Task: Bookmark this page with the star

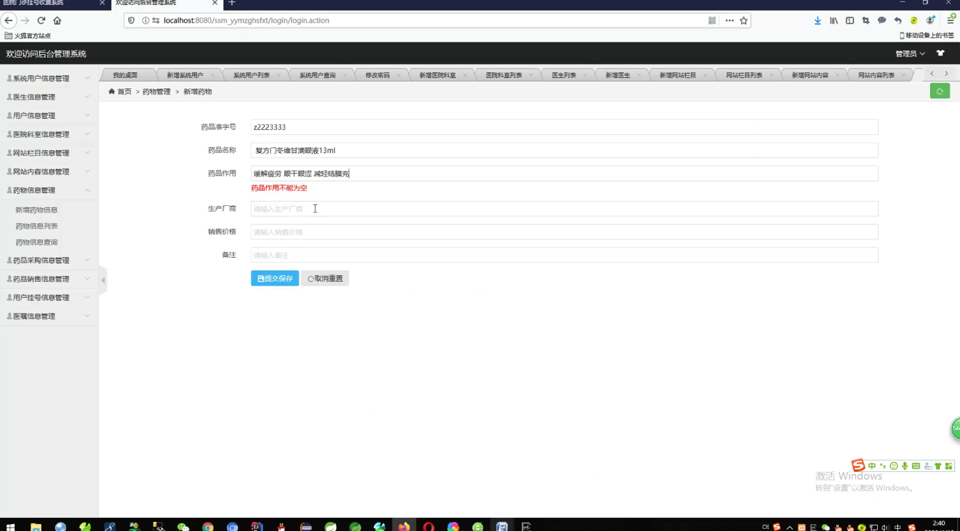Action: coord(743,21)
